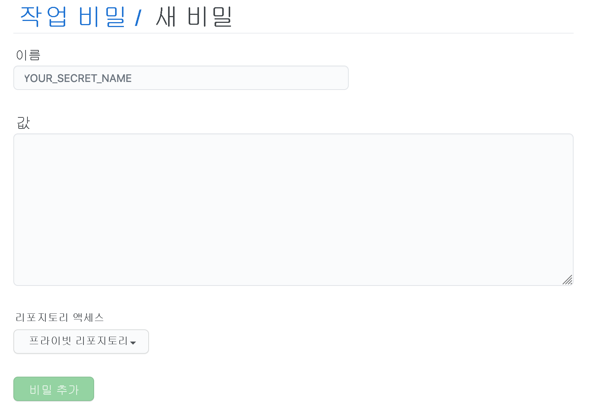
Task: Click the dropdown caret on 프라이빗 리포지토리
Action: (x=133, y=343)
